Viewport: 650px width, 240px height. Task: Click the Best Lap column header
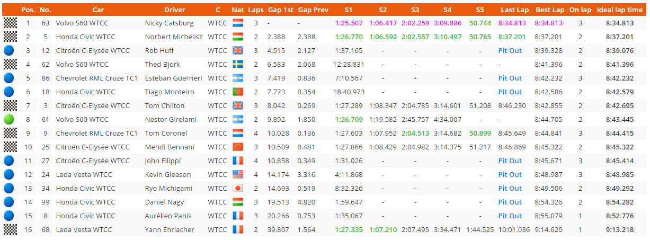click(x=550, y=10)
